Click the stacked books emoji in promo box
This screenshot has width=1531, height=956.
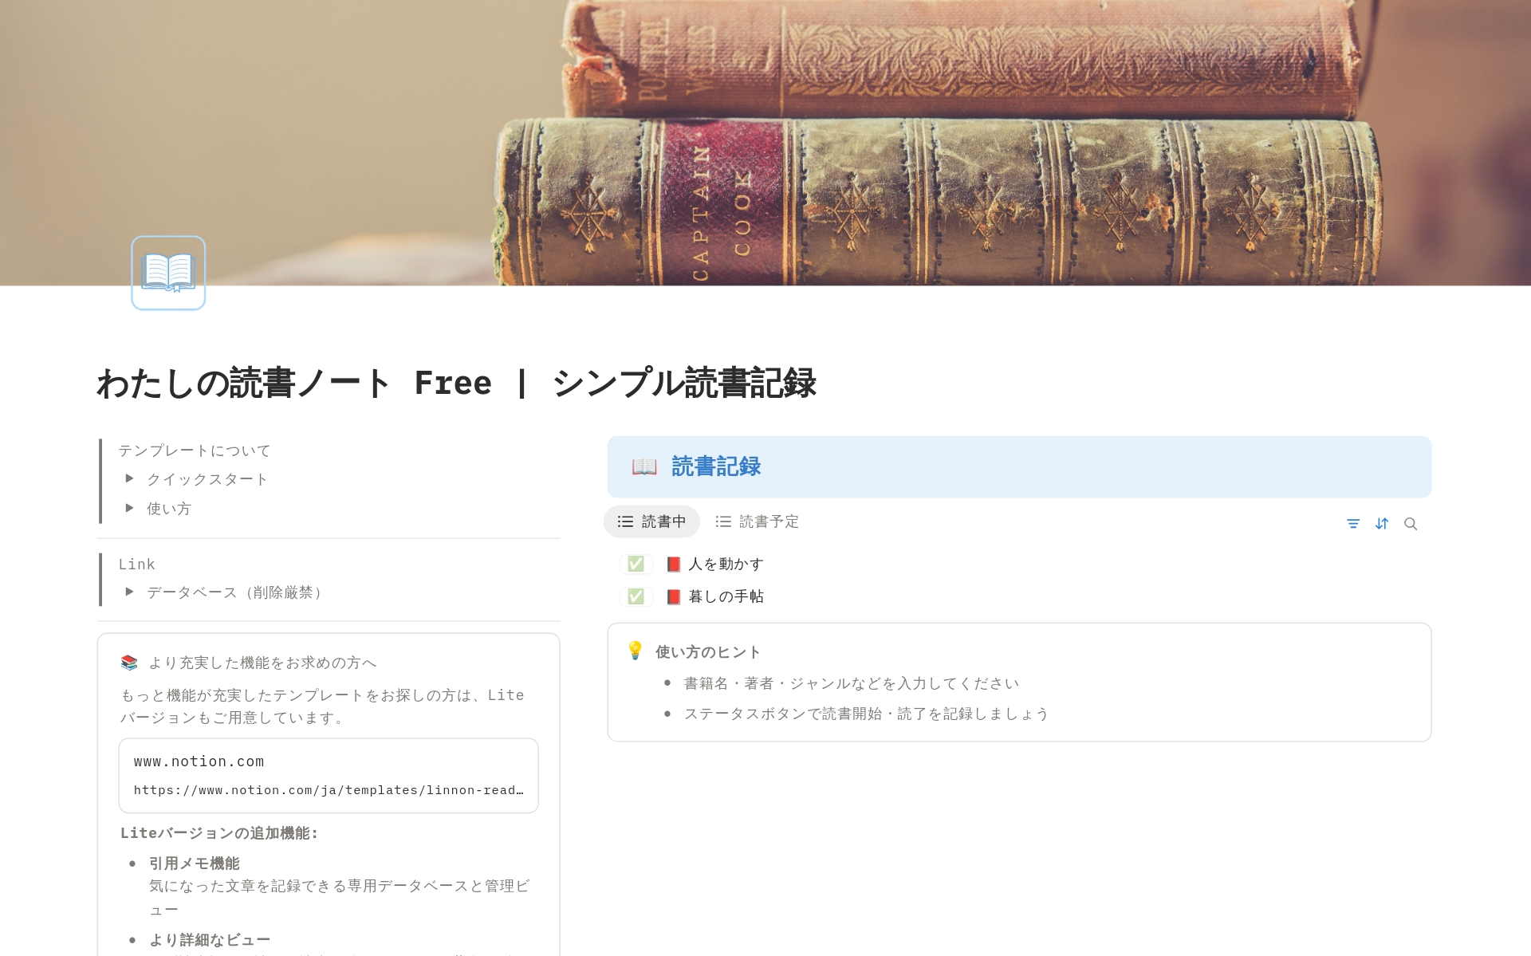pyautogui.click(x=129, y=663)
